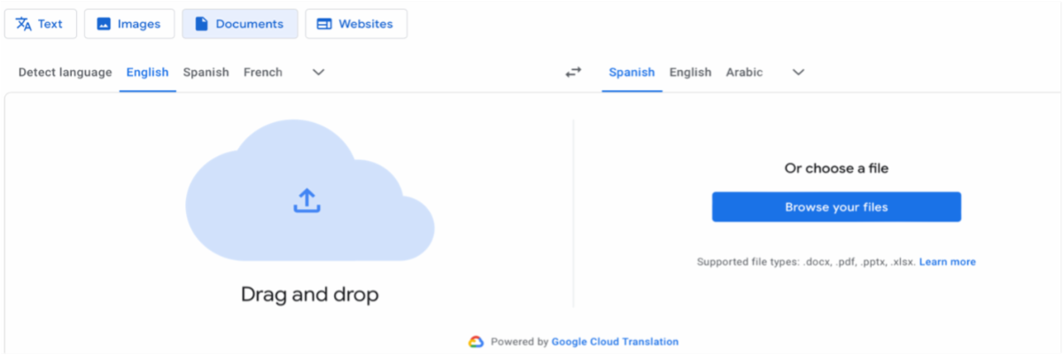The height and width of the screenshot is (355, 1063).
Task: Click the translate icon on Text button
Action: tap(24, 24)
